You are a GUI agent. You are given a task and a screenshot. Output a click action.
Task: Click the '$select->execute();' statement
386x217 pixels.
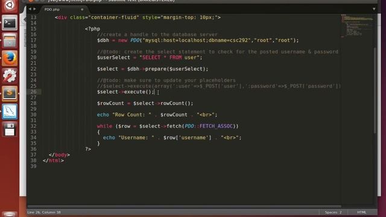click(125, 92)
